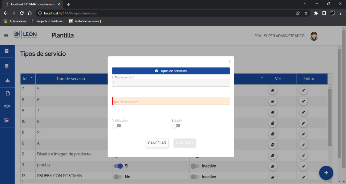The height and width of the screenshot is (184, 346).
Task: Edit row with id 10
Action: 303,123
